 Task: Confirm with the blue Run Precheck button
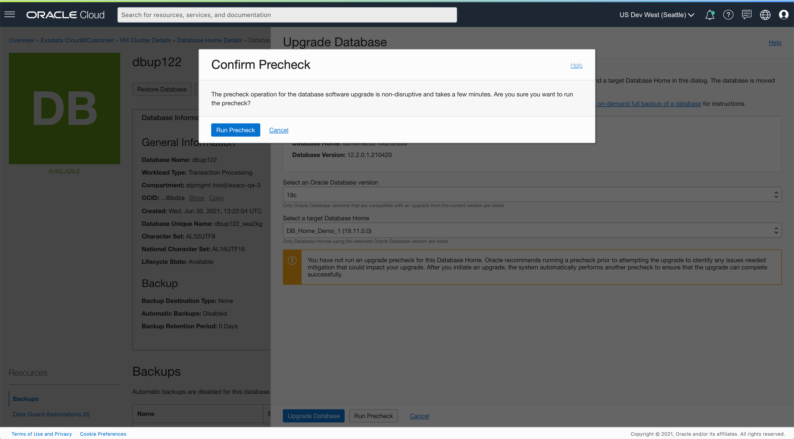(235, 130)
